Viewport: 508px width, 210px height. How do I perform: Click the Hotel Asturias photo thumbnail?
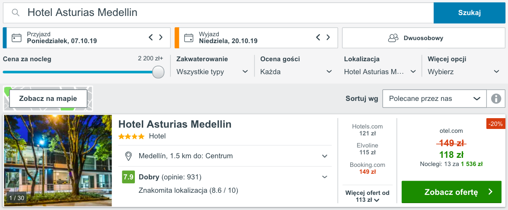coord(58,160)
